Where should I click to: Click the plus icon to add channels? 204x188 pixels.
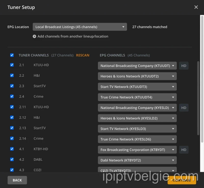[x=34, y=36]
